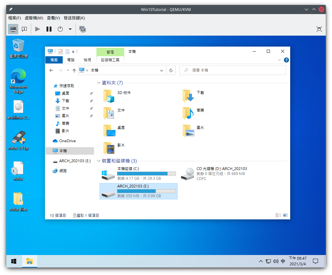Click the address bar path 本機
This screenshot has width=332, height=275.
tap(95, 70)
